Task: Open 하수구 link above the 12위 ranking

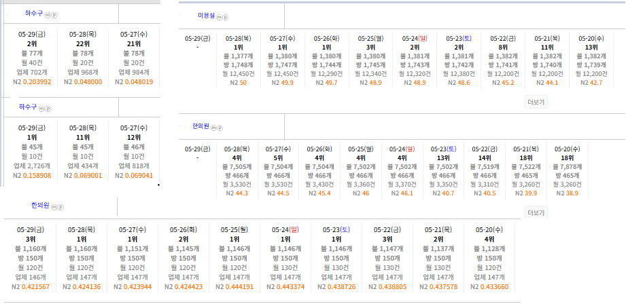Action: (x=28, y=107)
